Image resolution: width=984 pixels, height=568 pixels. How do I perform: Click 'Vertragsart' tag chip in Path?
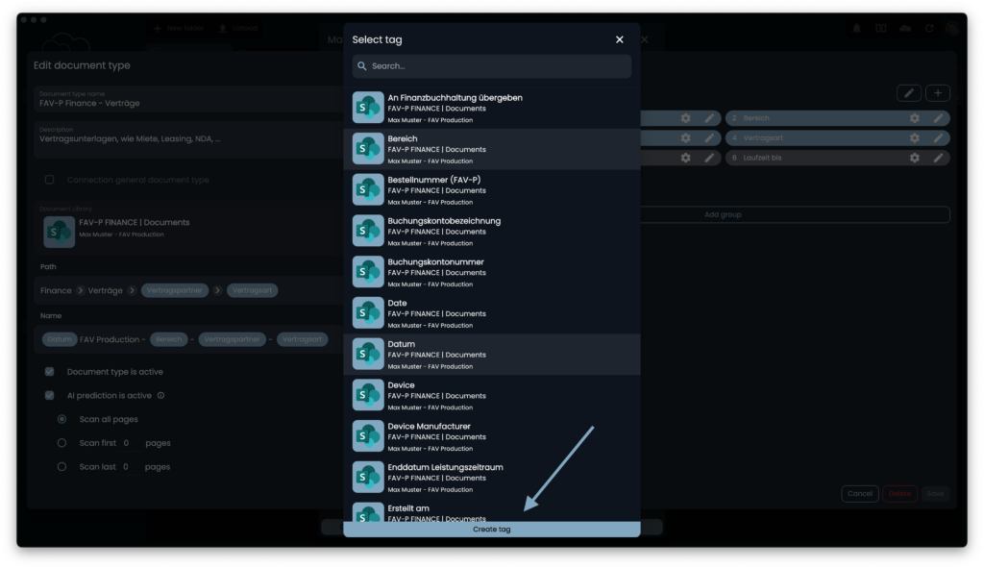(253, 290)
